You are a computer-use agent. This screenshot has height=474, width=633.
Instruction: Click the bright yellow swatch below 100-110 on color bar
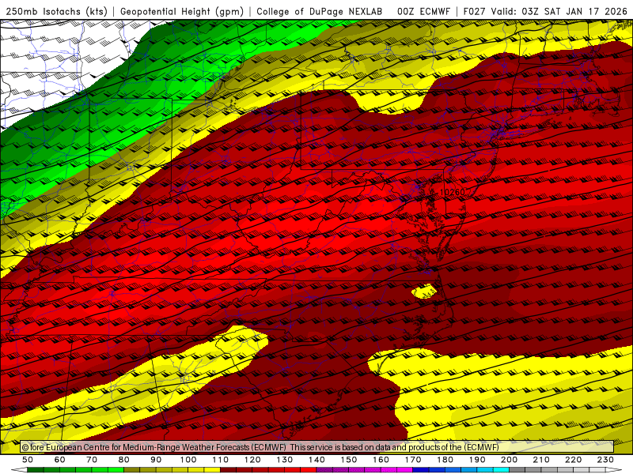coord(212,470)
